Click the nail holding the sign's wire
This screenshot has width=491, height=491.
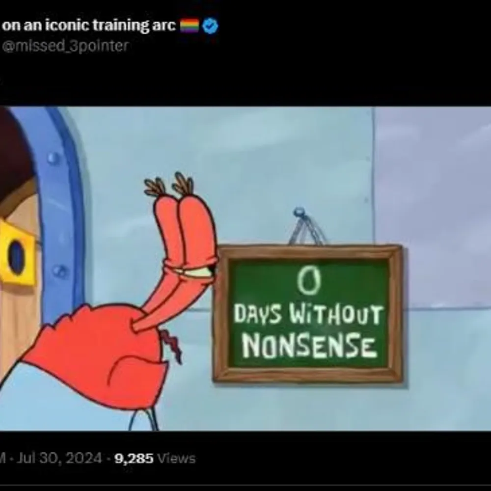click(300, 212)
